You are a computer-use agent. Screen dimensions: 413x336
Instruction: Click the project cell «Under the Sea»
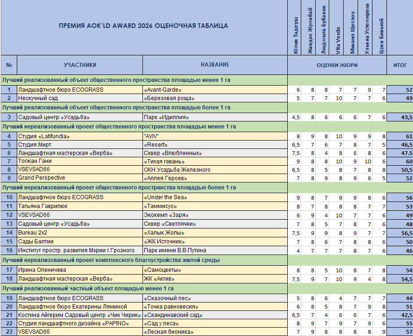[x=215, y=197]
